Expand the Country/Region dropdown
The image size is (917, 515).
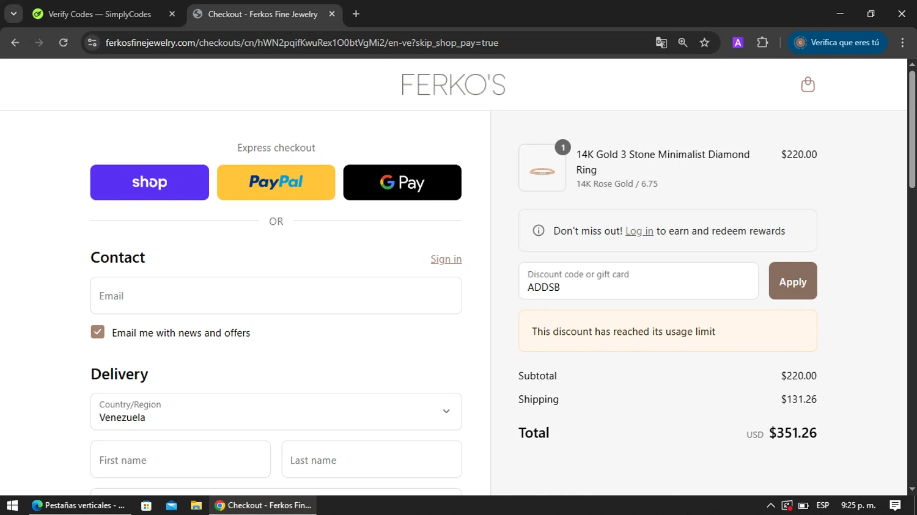tap(276, 411)
